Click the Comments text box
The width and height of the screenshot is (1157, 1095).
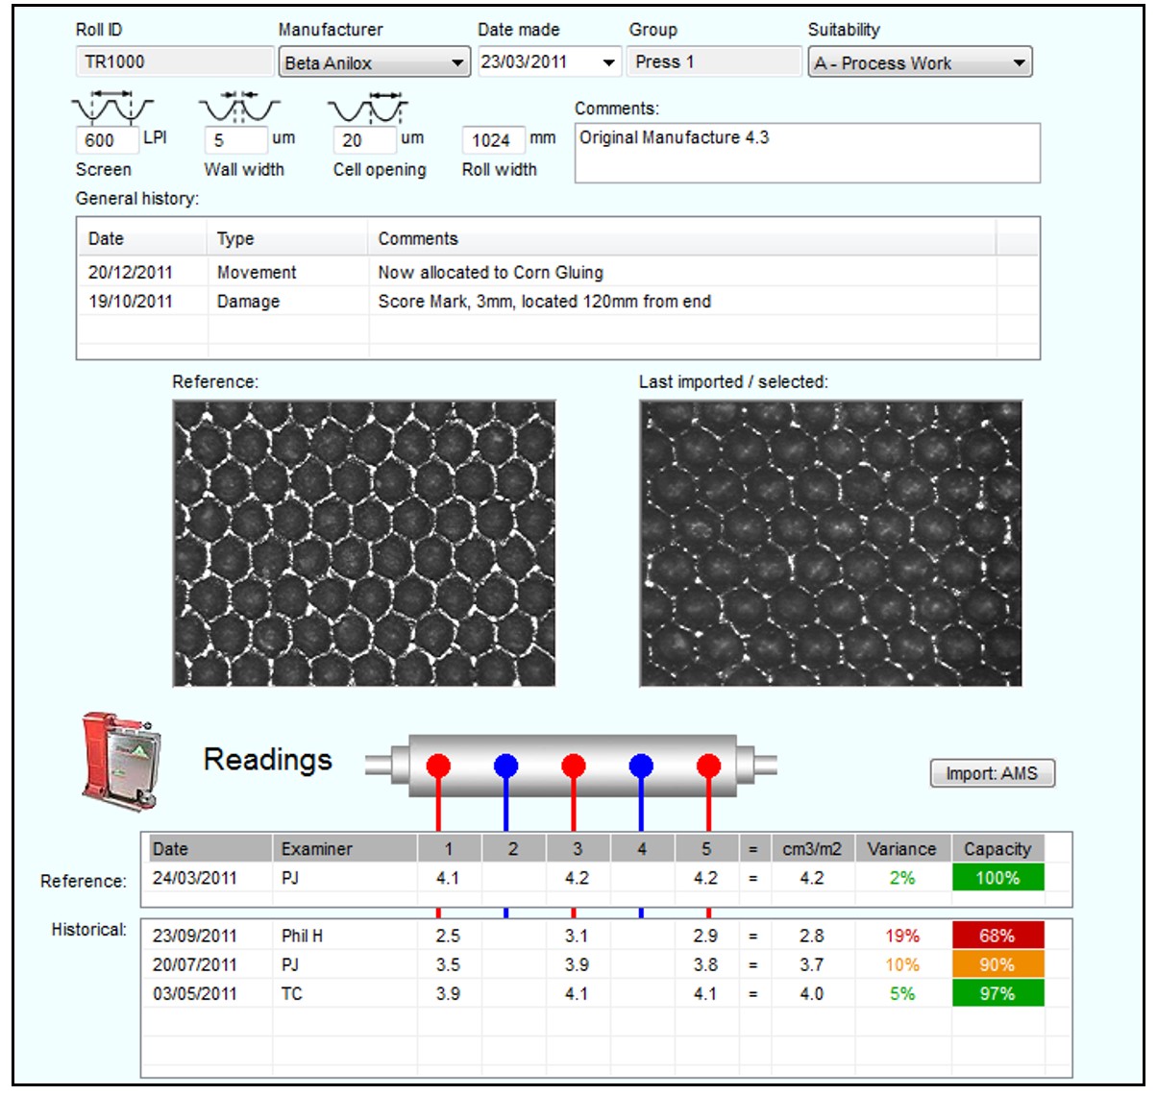[807, 152]
